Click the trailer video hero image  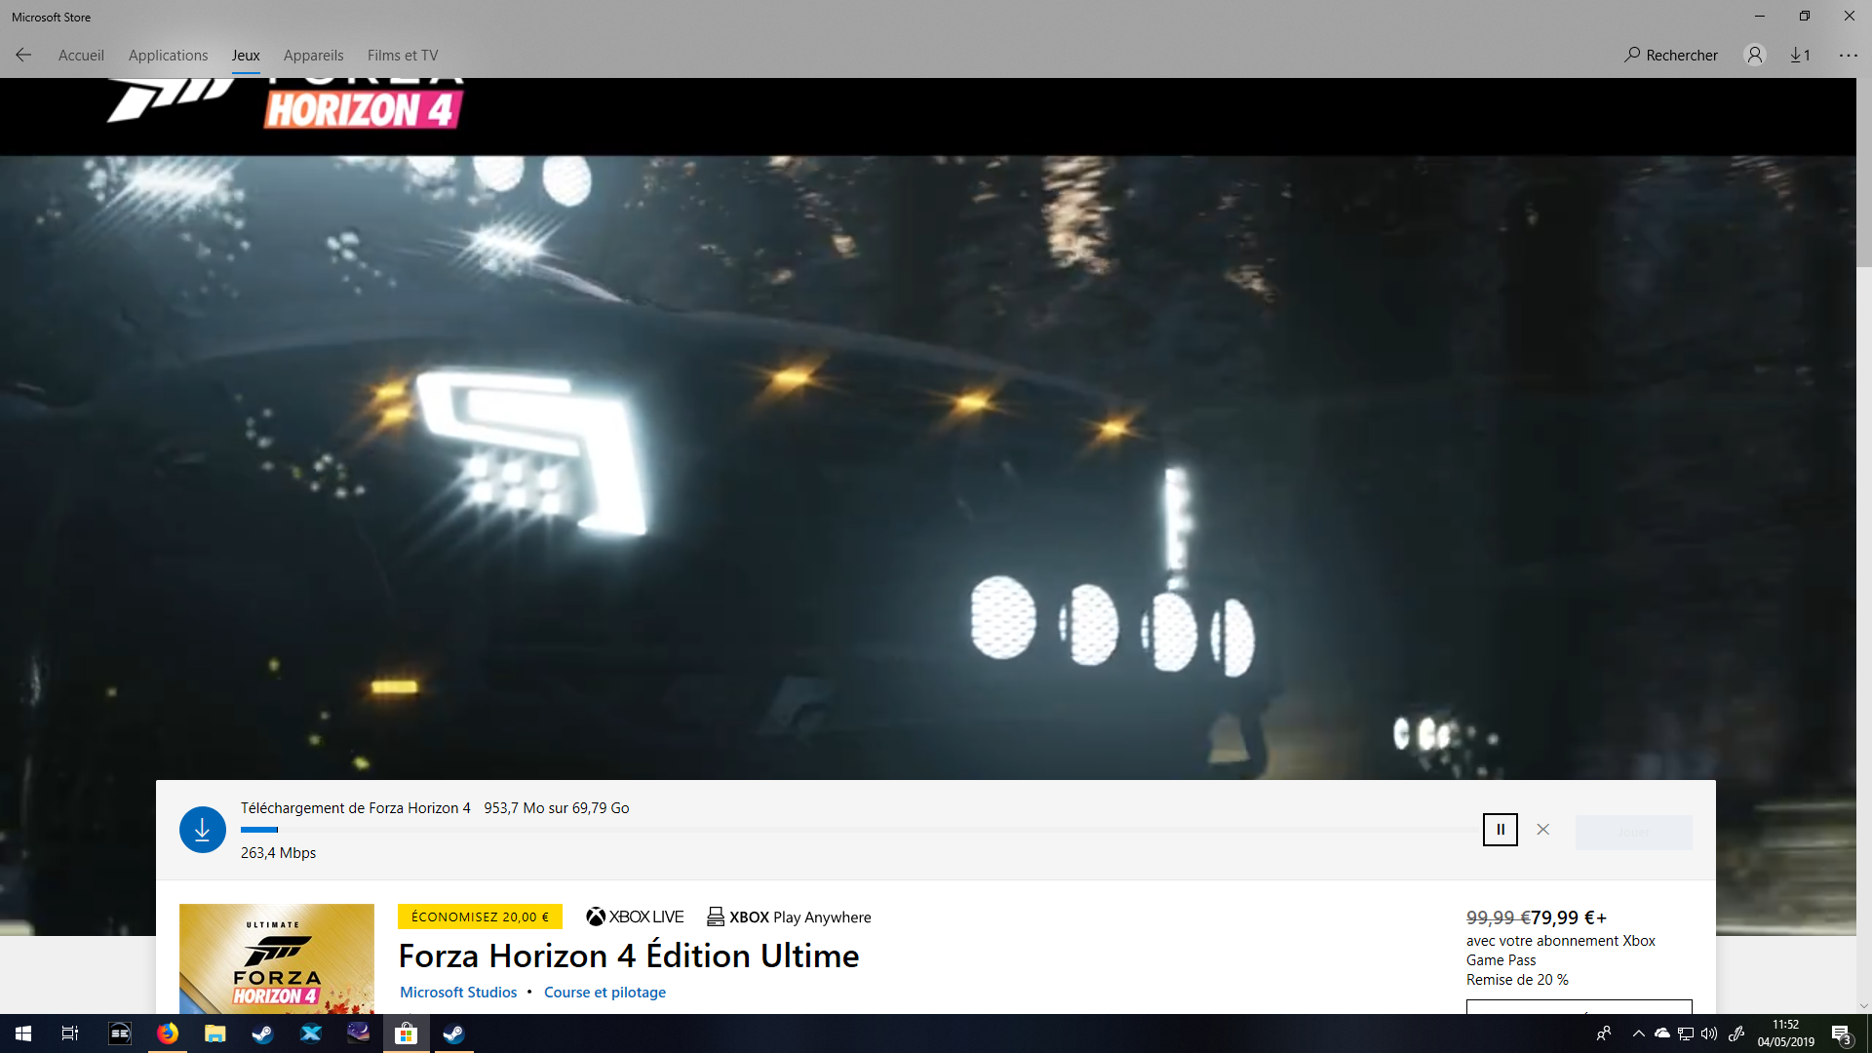coord(928,468)
